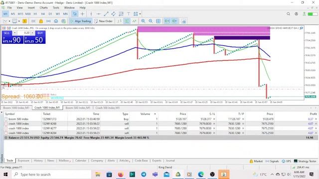Switch to D1 timeframe
Screen dimensions: 319x179
[50, 14]
